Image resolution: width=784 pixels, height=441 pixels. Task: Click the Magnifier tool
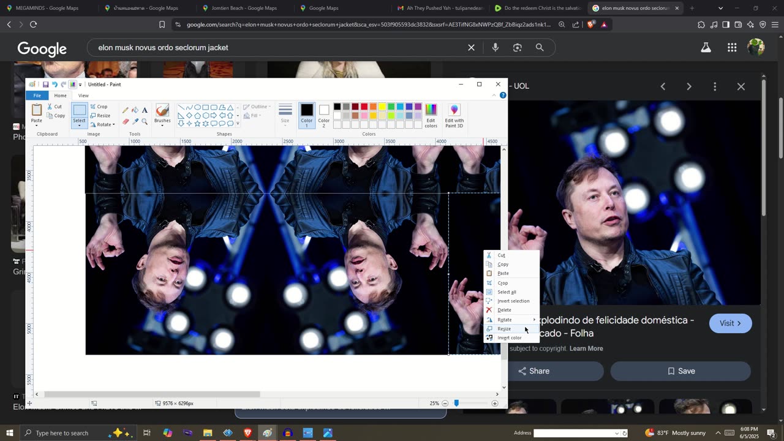(x=145, y=121)
